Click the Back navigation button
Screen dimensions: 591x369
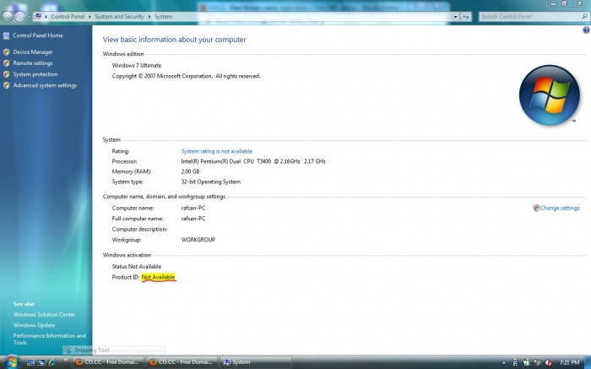click(x=7, y=17)
